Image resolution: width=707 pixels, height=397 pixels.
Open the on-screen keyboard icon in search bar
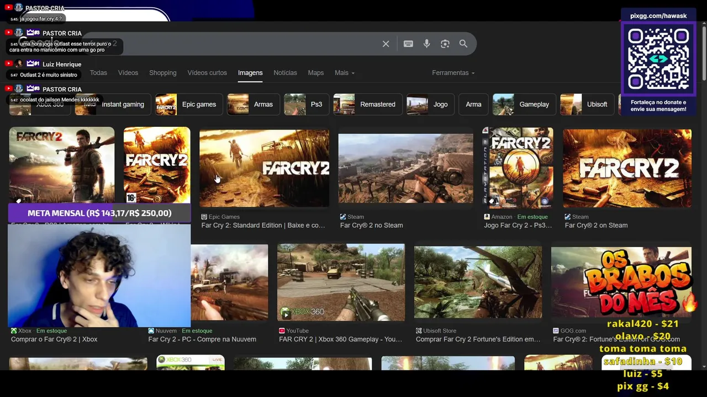[x=408, y=44]
